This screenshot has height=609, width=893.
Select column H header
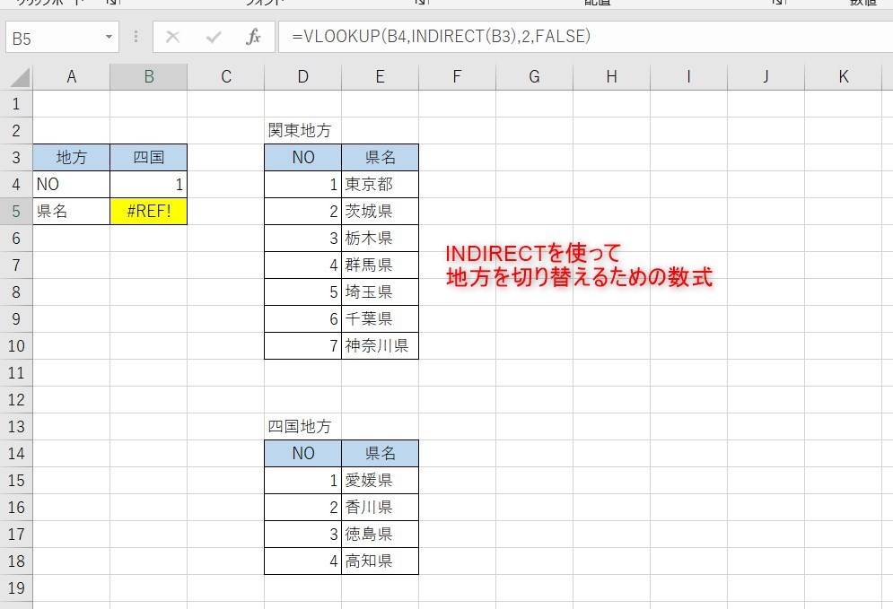[612, 77]
